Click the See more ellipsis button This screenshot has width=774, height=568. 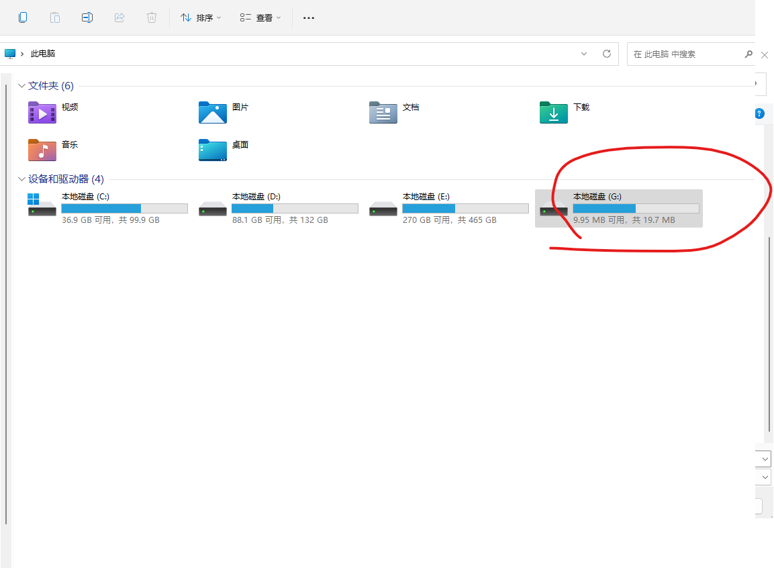309,17
